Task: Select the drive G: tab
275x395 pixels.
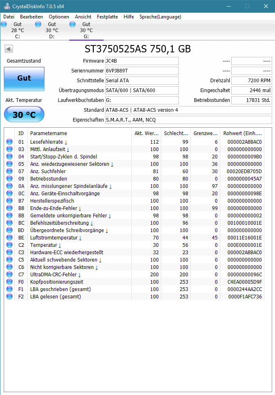Action: click(86, 30)
